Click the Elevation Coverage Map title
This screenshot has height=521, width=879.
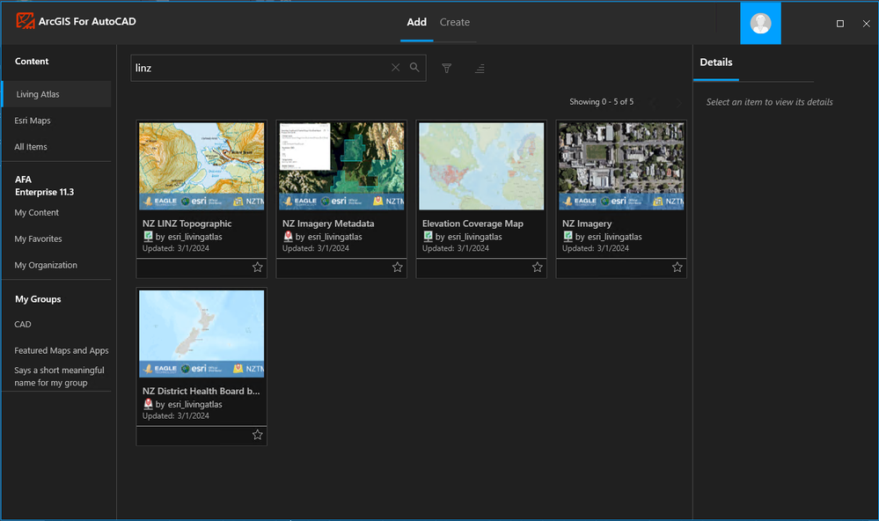[472, 224]
